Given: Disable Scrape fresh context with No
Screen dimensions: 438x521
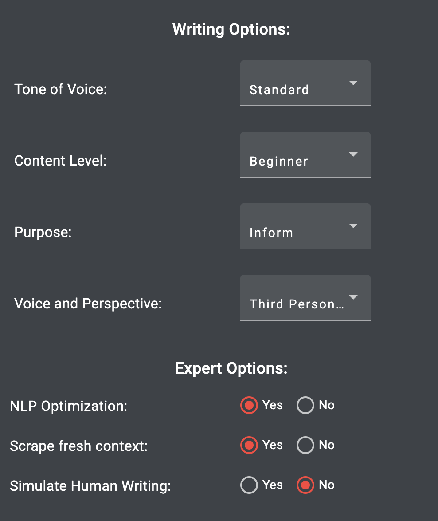Looking at the screenshot, I should tap(305, 445).
